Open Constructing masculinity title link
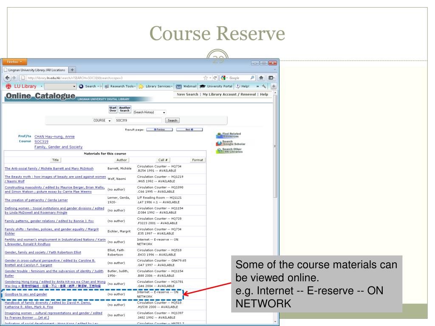This screenshot has width=435, height=326. (55, 189)
